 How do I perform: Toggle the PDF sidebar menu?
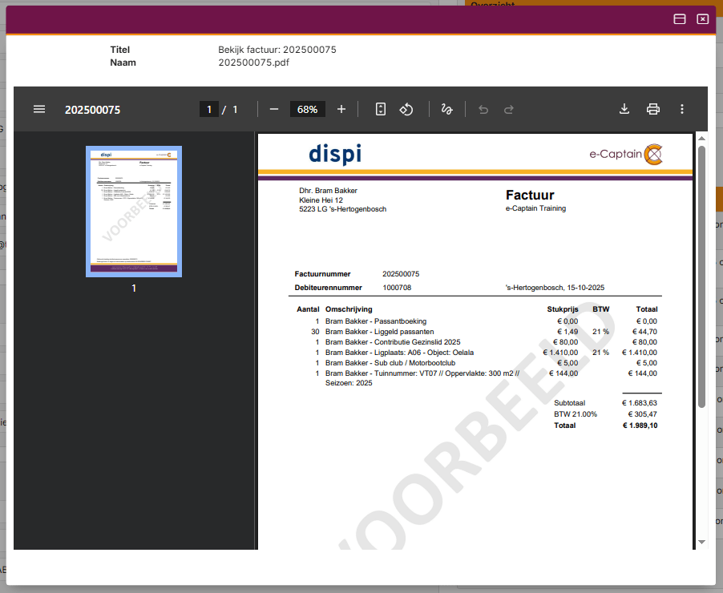point(39,109)
